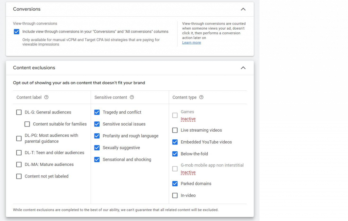348x221 pixels.
Task: Uncheck Profanity and rough language
Action: 97,136
